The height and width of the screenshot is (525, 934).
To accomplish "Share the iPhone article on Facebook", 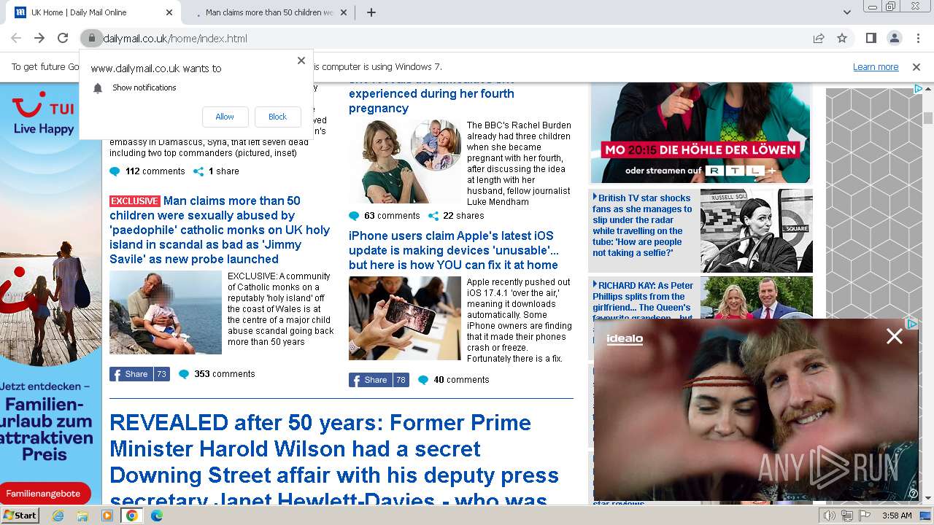I will (x=379, y=380).
